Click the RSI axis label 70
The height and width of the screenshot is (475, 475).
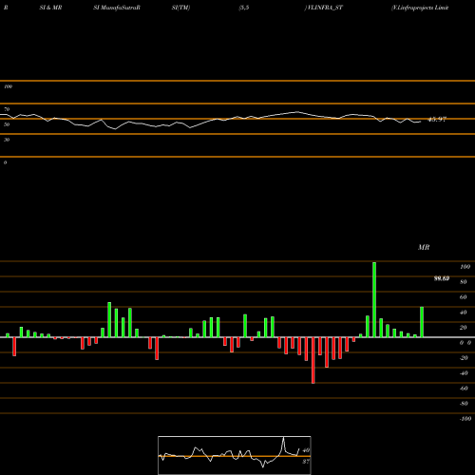click(x=7, y=109)
